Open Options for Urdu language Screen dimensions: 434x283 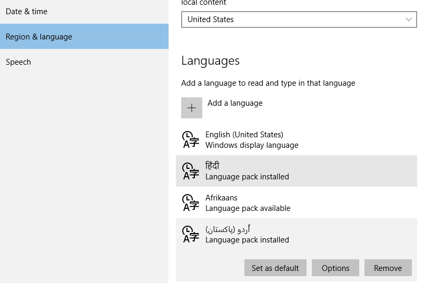[336, 268]
